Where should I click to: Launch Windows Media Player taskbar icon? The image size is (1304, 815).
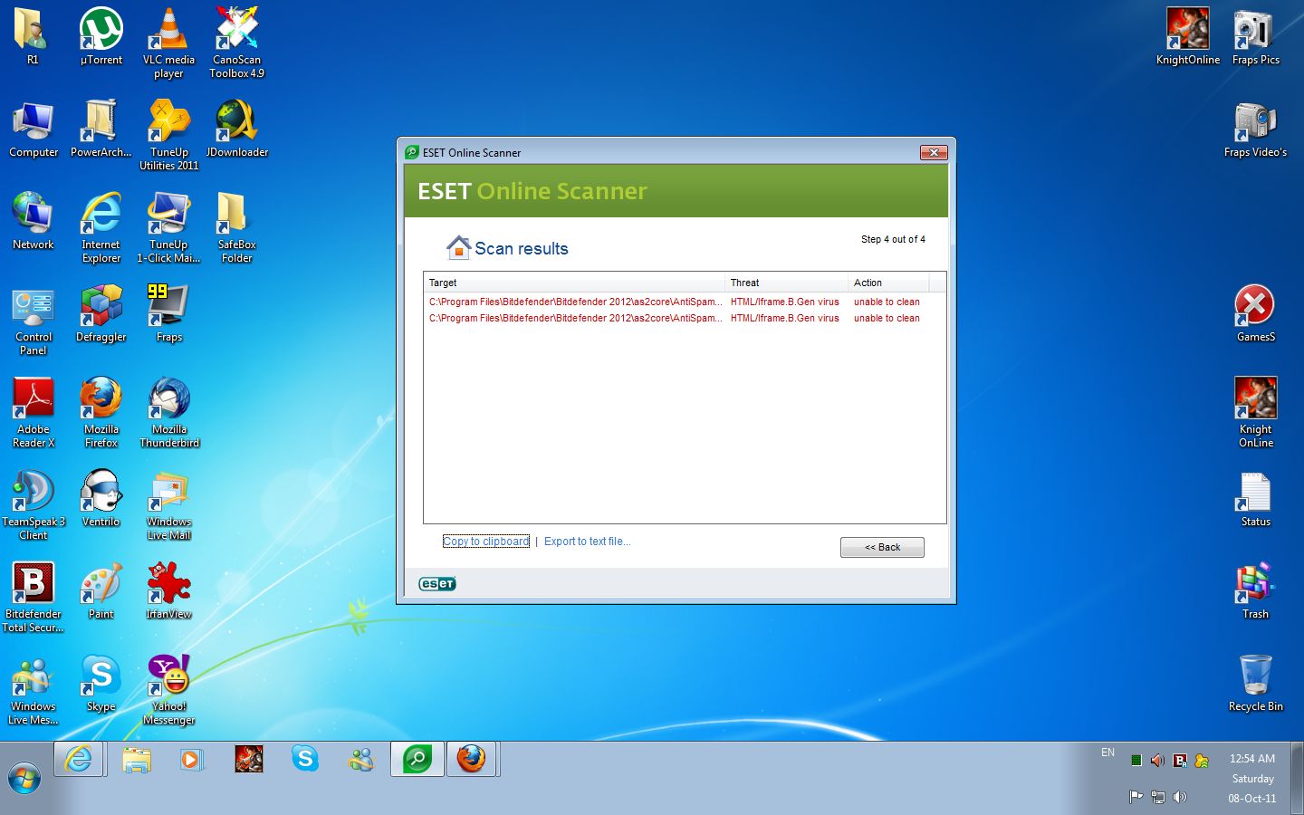tap(192, 759)
